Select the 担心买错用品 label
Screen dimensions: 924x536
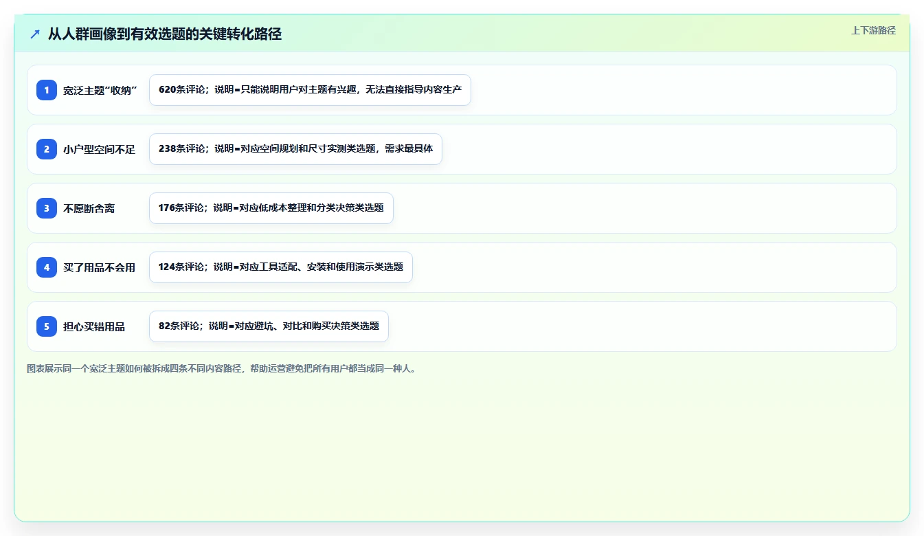94,327
